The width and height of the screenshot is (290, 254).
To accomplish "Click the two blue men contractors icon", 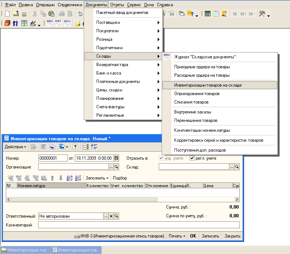I will coord(15,23).
